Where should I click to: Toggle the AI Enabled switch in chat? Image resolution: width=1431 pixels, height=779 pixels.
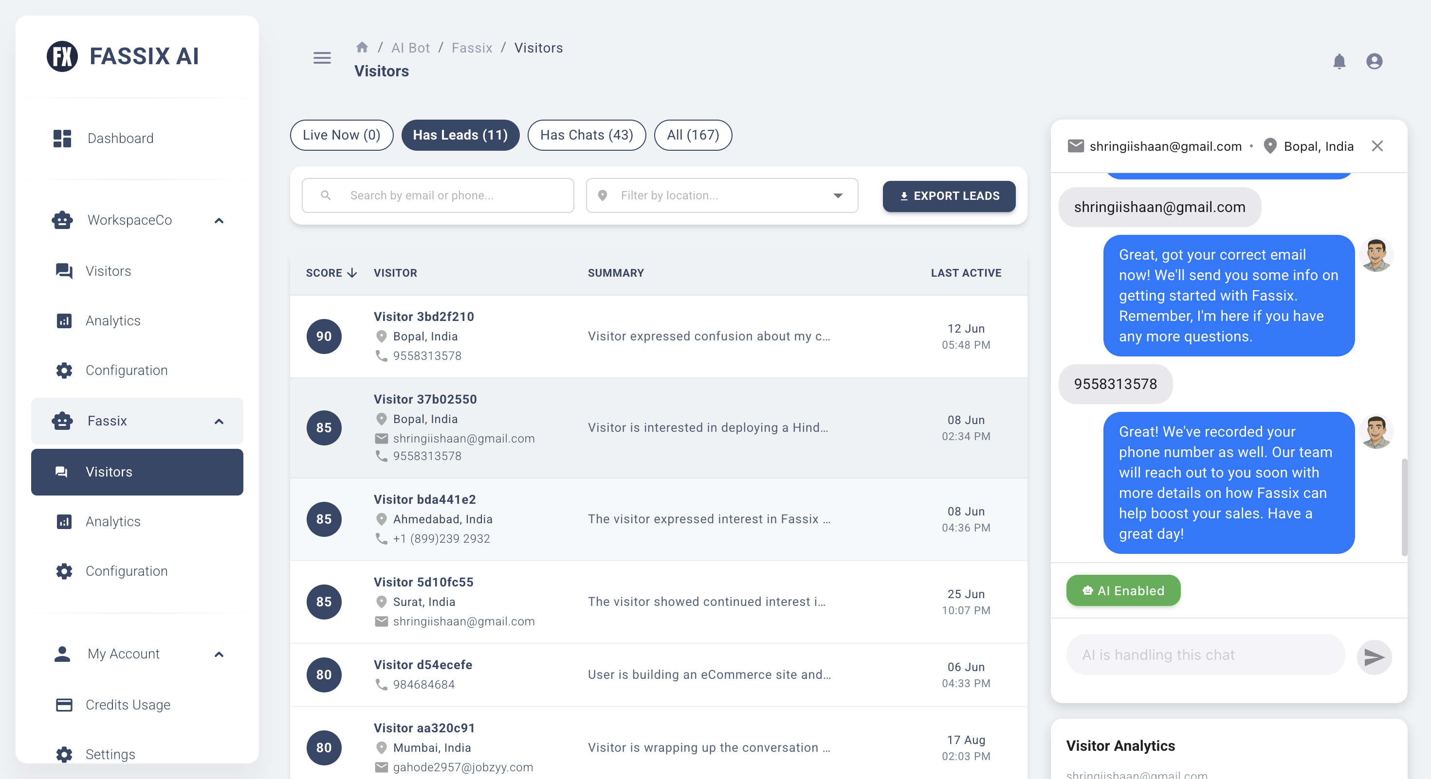click(x=1123, y=590)
